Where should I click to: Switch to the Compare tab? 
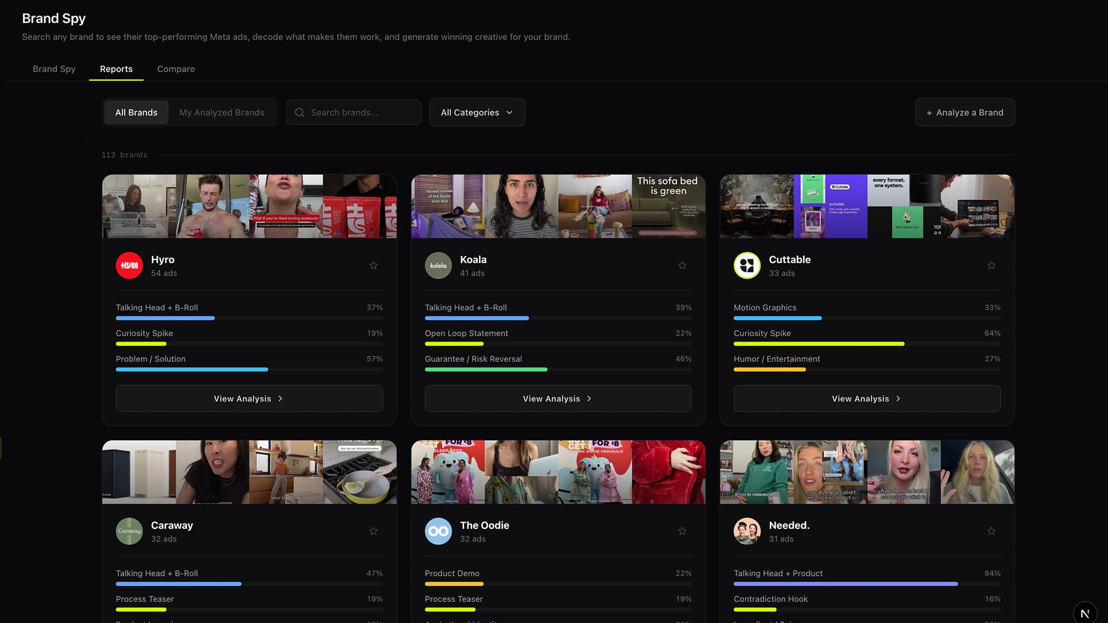176,69
